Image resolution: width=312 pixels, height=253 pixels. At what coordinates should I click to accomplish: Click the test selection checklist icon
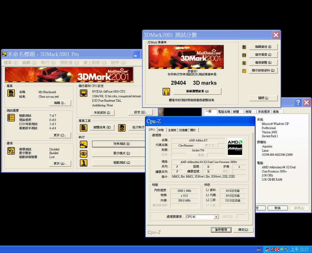[11, 117]
